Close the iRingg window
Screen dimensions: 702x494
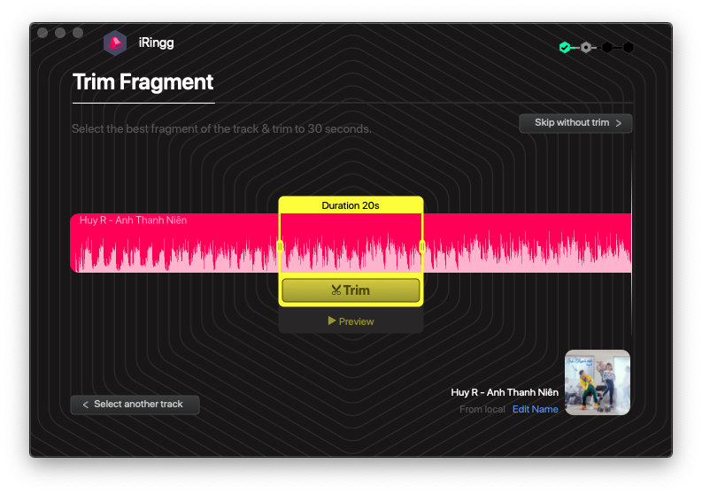[42, 33]
